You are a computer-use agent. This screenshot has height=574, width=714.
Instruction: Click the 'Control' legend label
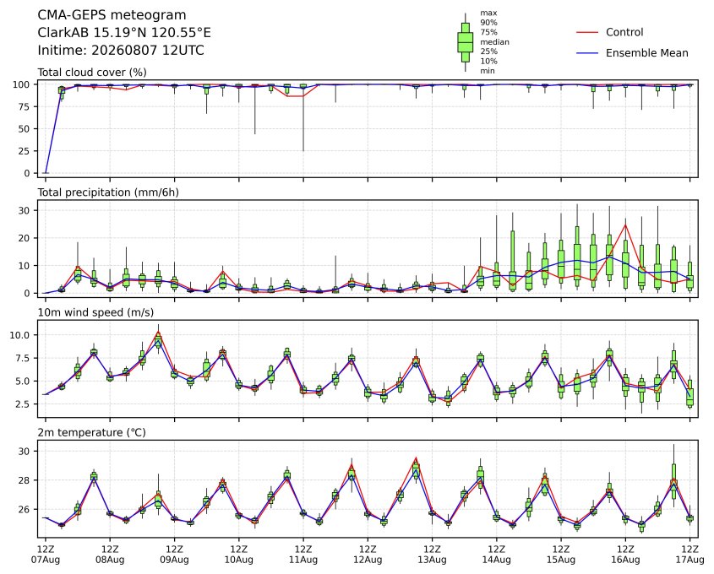[624, 32]
